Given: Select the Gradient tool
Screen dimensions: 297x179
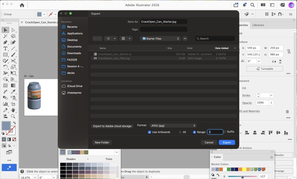Looking at the screenshot, I should coord(13,85).
